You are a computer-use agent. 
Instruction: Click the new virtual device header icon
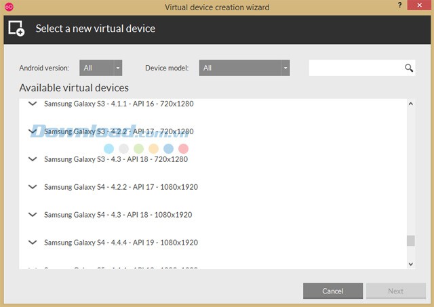16,28
